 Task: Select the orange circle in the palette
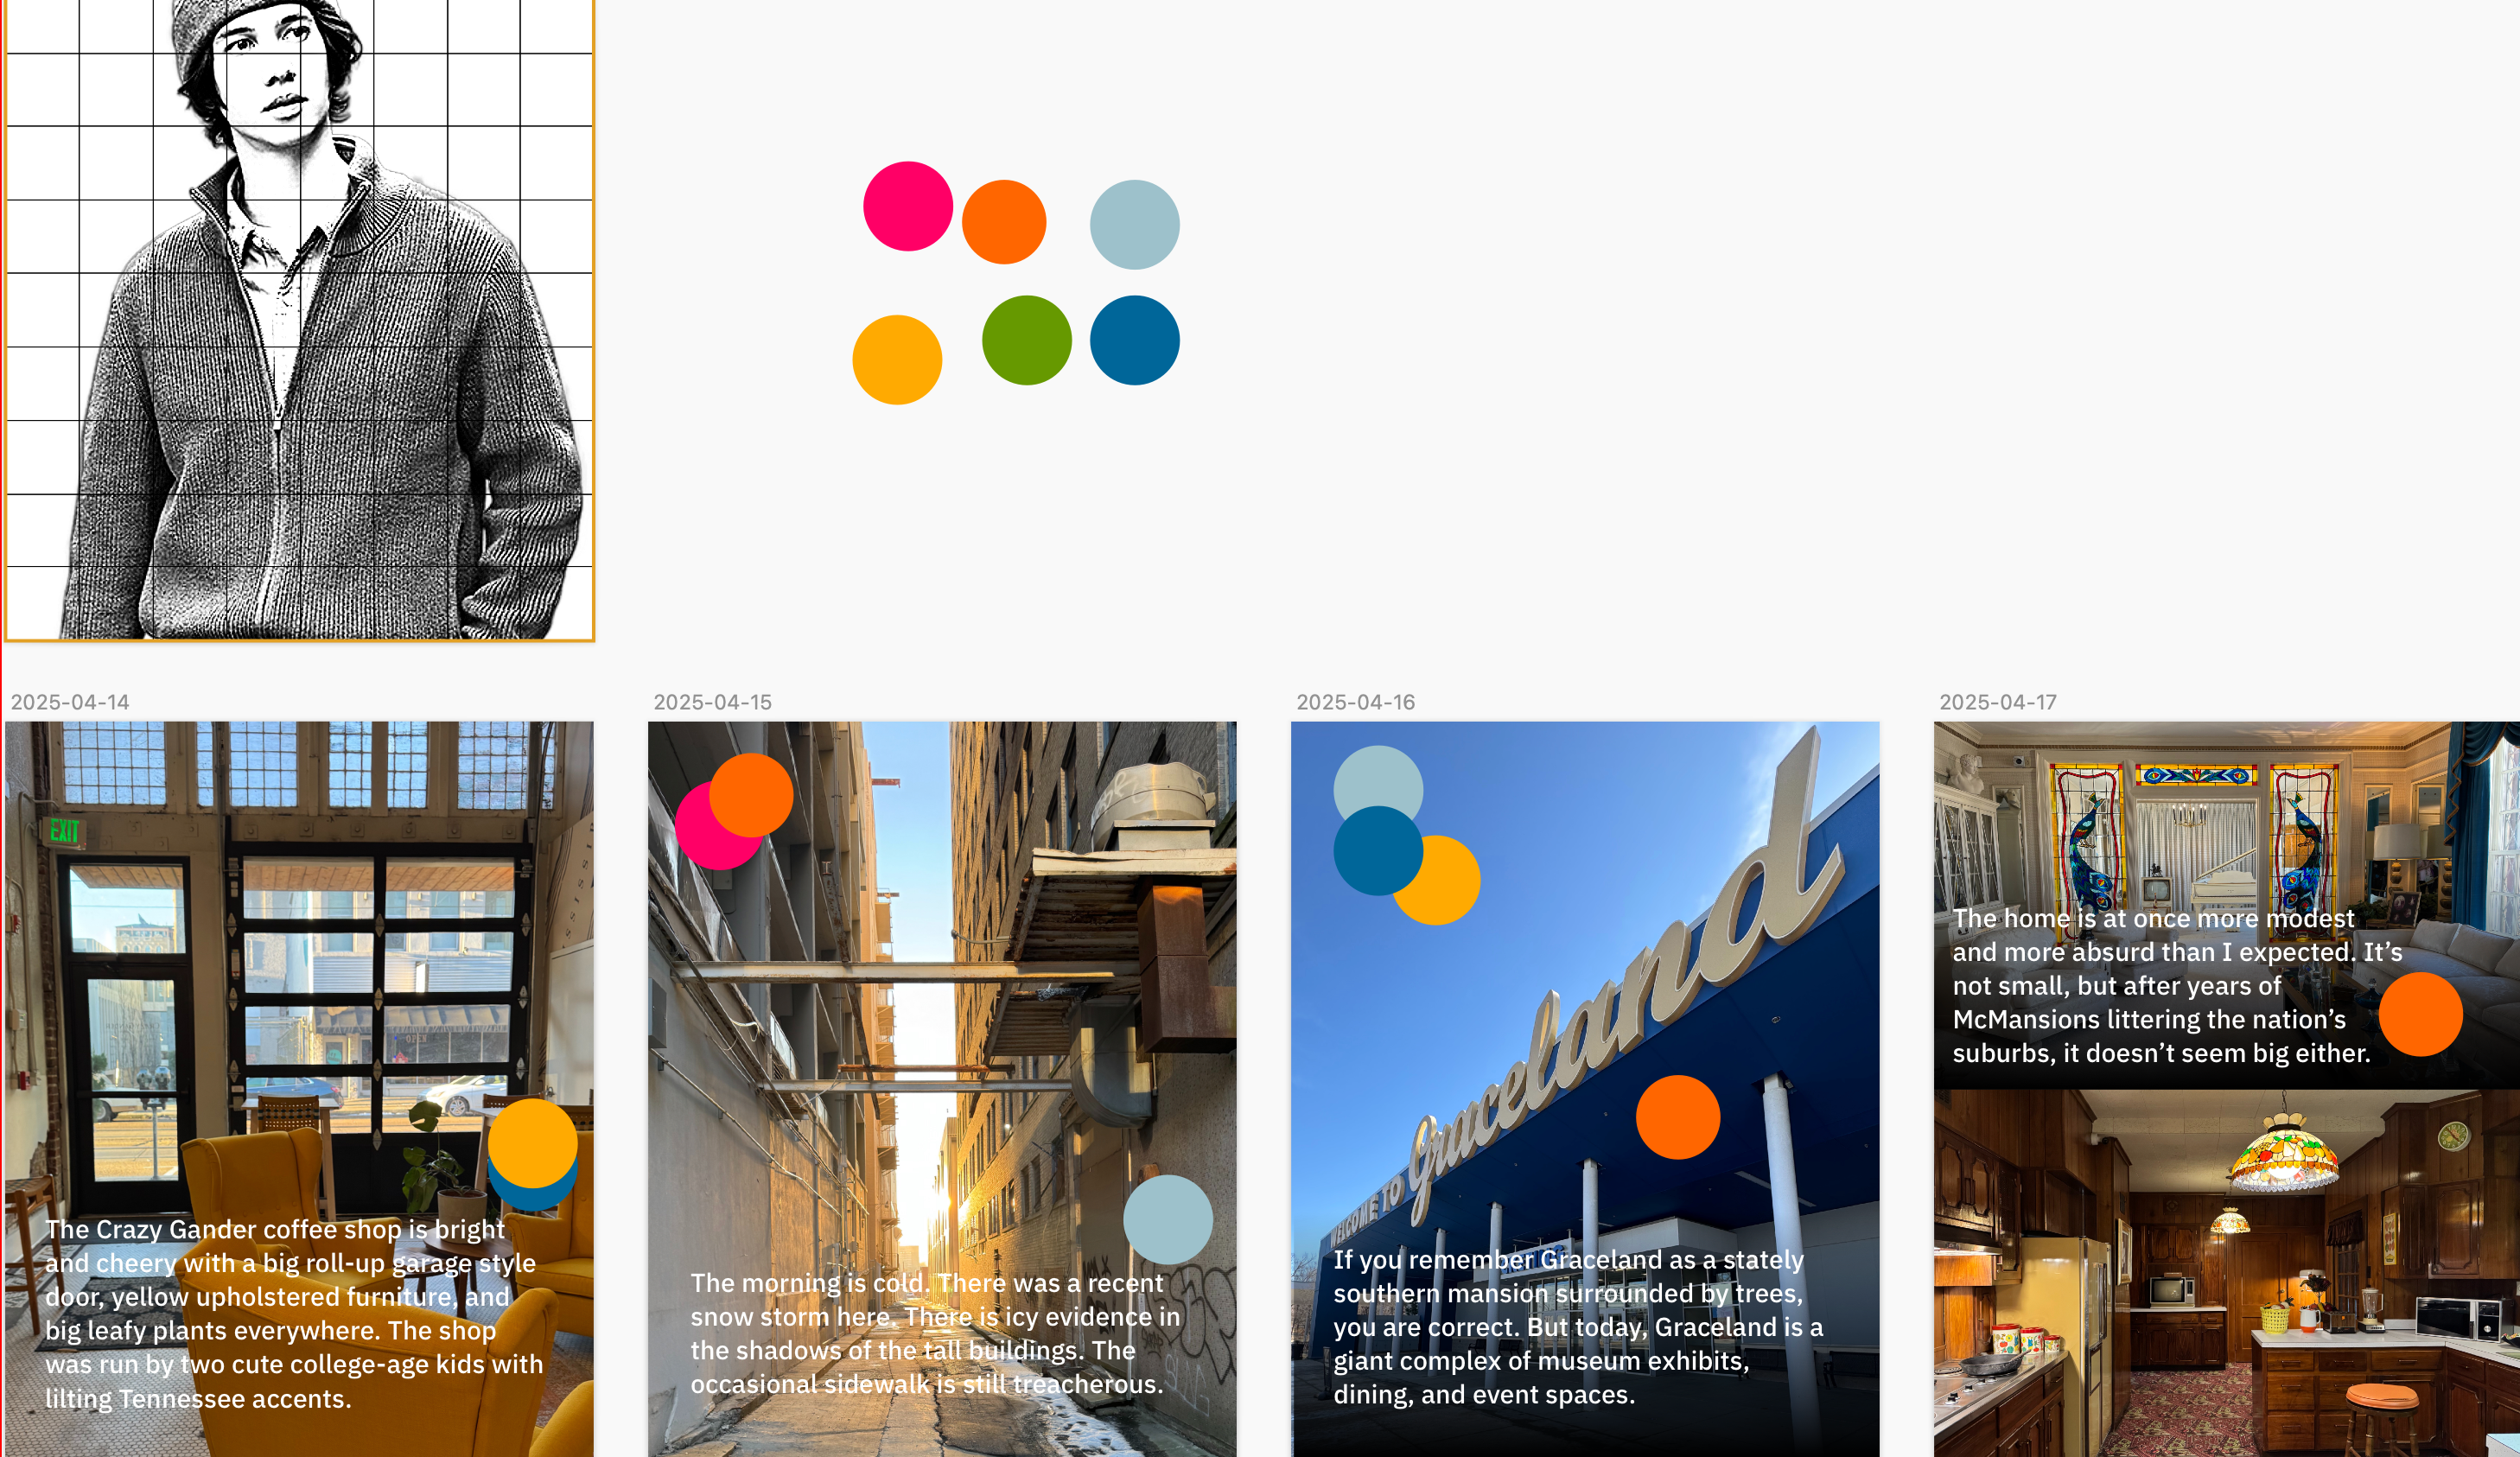tap(1004, 222)
